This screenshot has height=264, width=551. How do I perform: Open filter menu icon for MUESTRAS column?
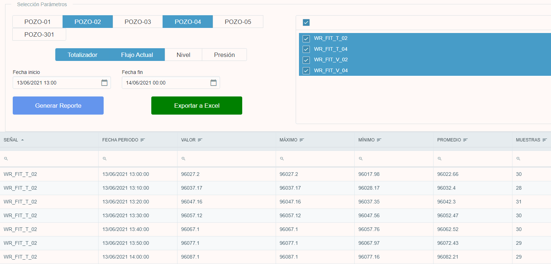coord(544,140)
